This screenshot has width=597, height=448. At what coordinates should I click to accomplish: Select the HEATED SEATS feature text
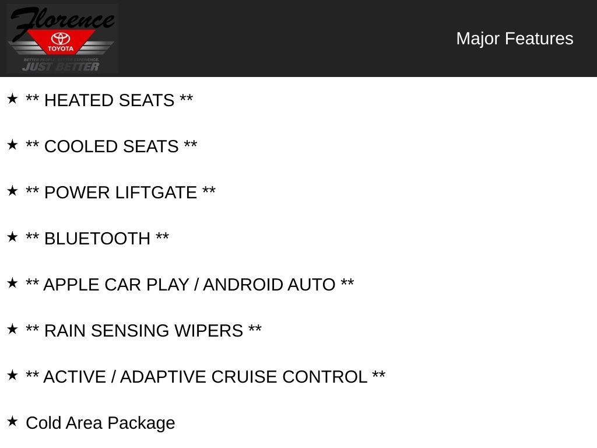tap(109, 100)
